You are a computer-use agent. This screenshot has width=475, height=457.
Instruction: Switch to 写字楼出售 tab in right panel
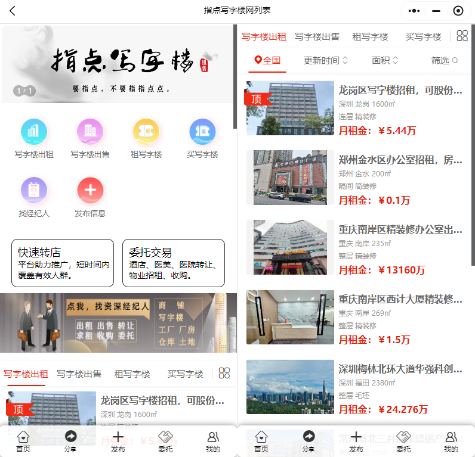point(317,36)
